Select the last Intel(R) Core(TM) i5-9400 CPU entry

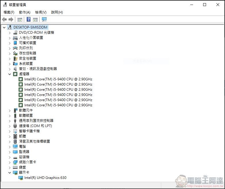58,105
